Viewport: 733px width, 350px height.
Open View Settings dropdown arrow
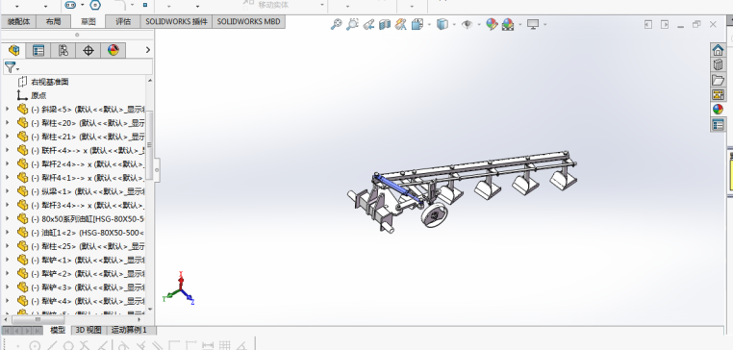point(545,24)
